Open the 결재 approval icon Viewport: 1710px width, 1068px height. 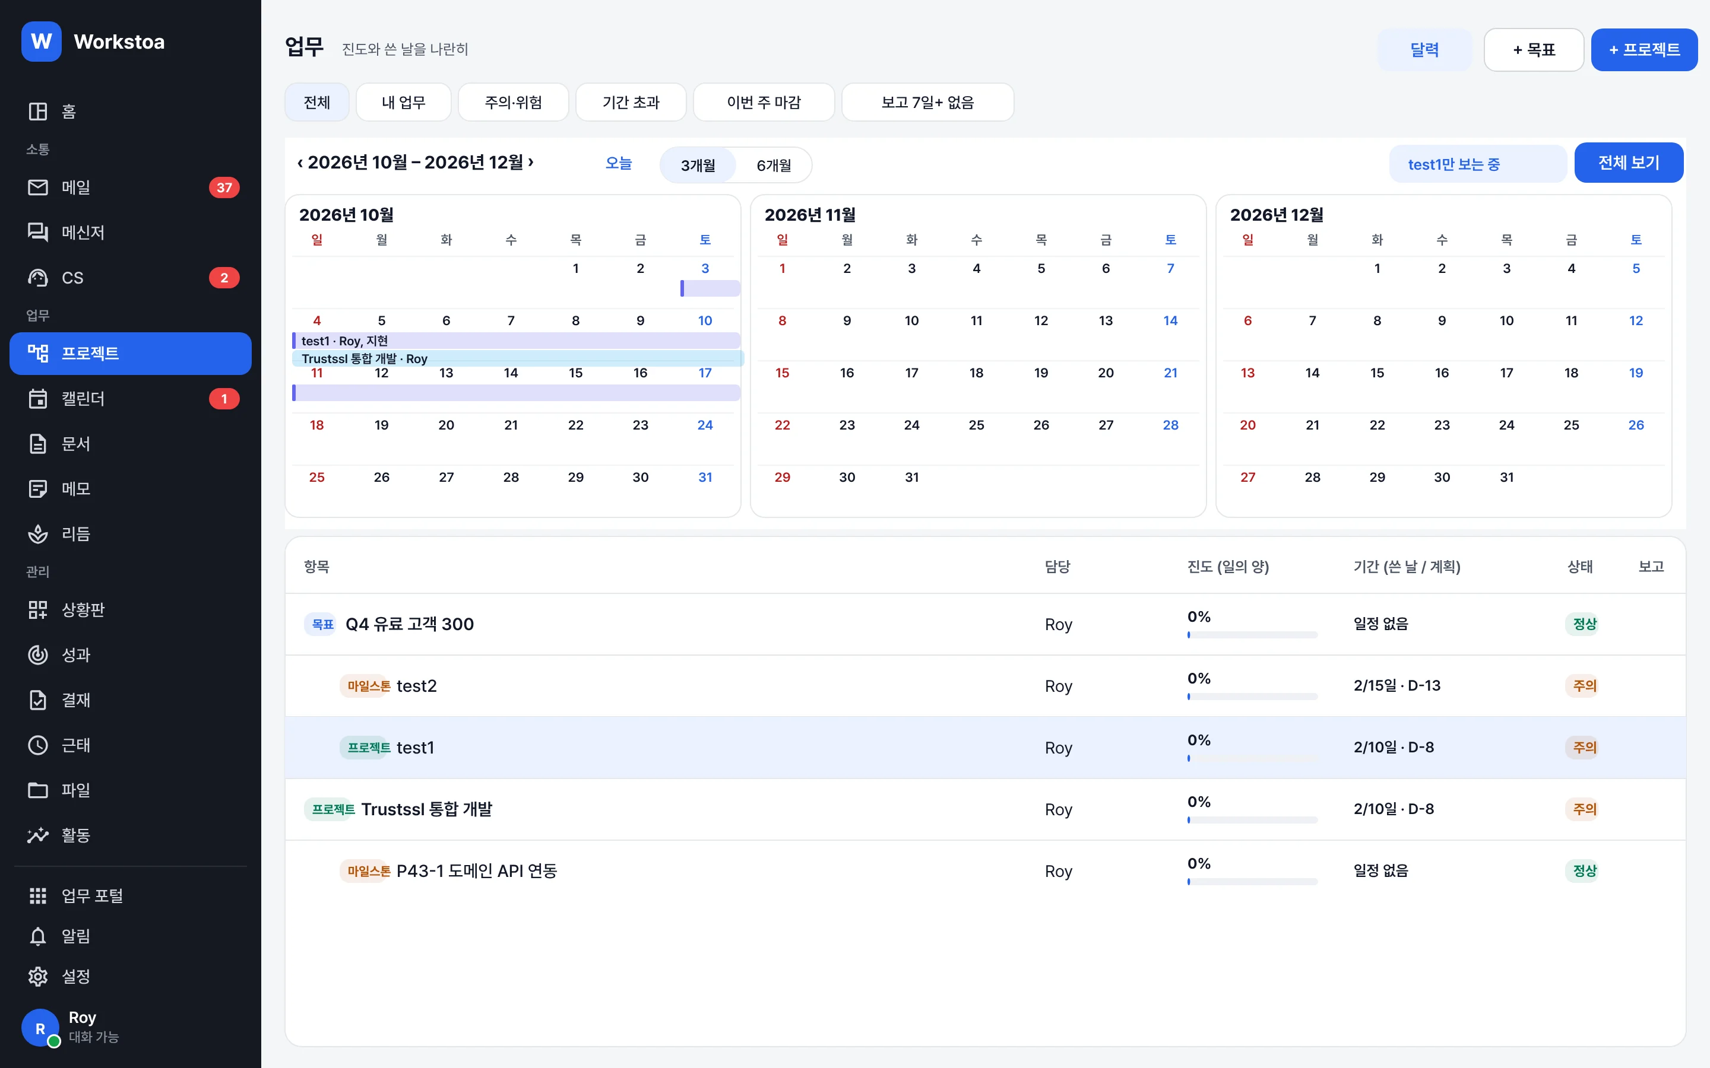pyautogui.click(x=37, y=700)
